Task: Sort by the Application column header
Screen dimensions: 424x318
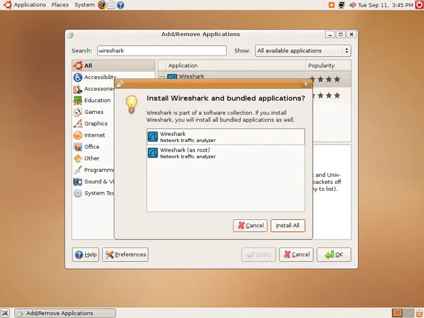Action: pyautogui.click(x=235, y=65)
